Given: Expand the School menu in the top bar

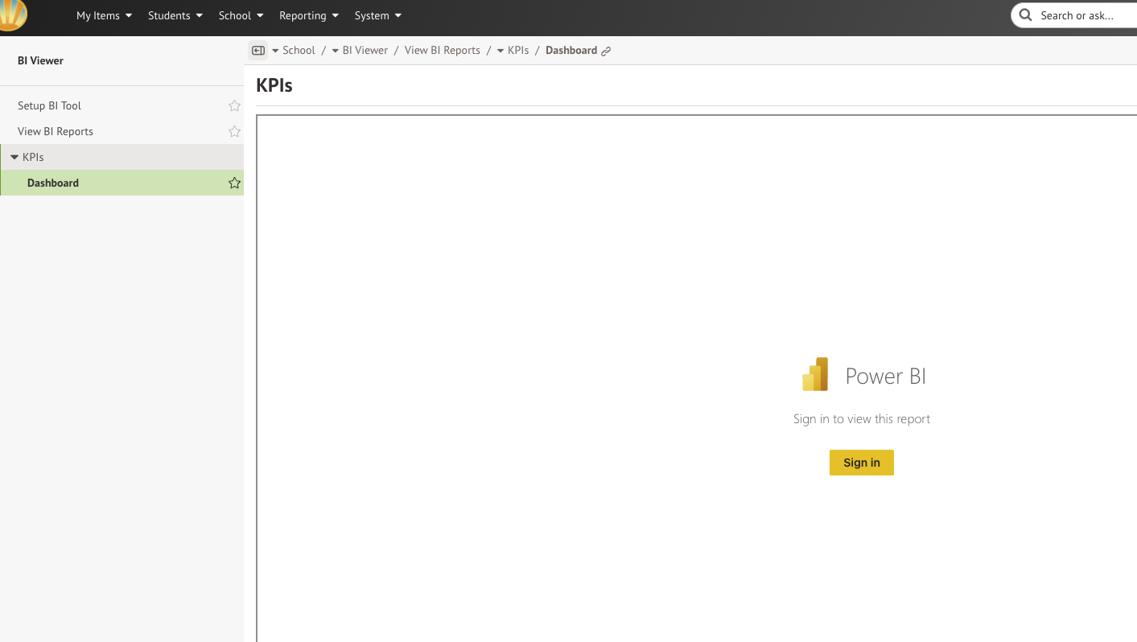Looking at the screenshot, I should pos(241,15).
